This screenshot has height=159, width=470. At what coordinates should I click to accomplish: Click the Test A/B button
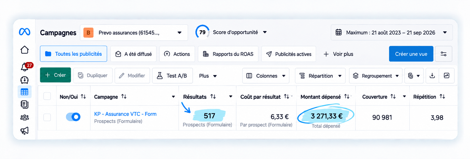pyautogui.click(x=172, y=76)
